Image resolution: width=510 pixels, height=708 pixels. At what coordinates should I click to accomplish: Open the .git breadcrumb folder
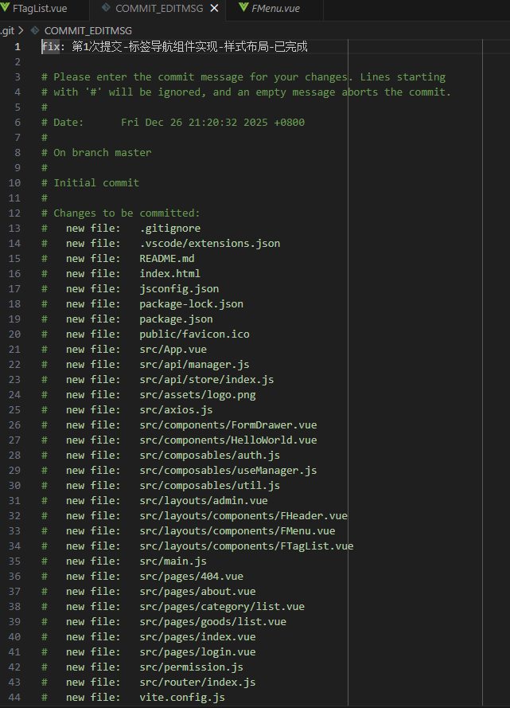pos(7,31)
